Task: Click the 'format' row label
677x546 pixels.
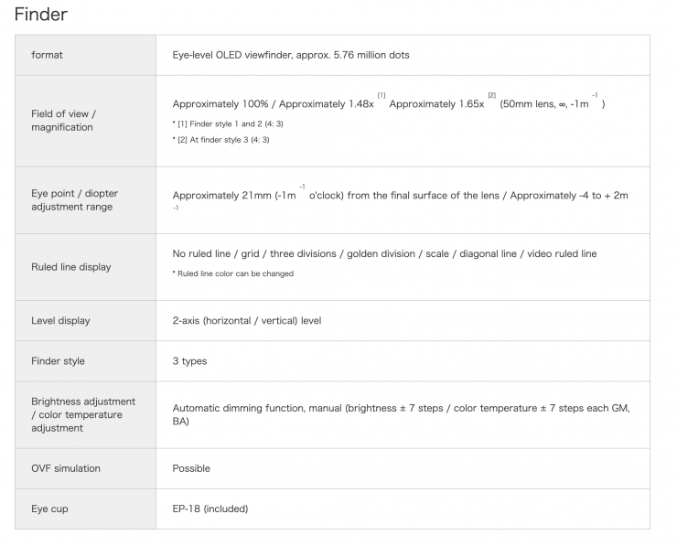Action: pyautogui.click(x=47, y=55)
